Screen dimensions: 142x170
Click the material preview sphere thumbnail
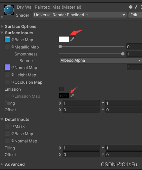9,10
